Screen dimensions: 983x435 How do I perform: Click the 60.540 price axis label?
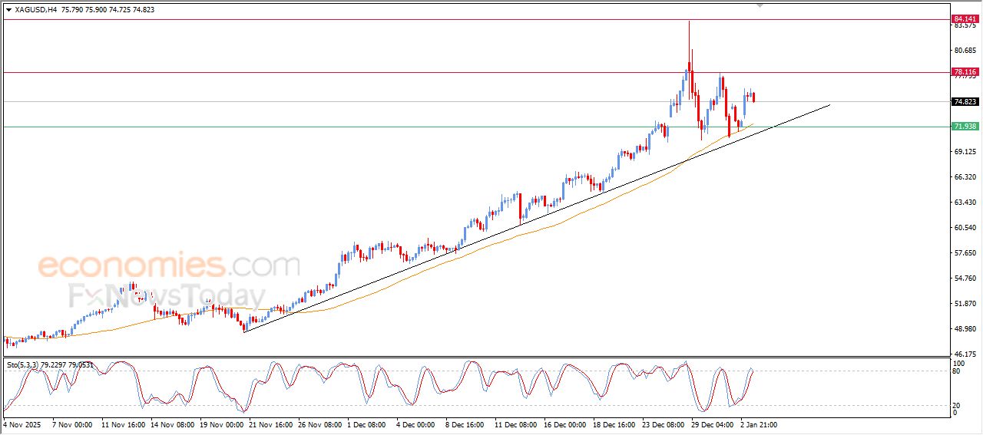coord(965,228)
